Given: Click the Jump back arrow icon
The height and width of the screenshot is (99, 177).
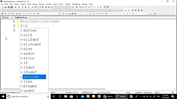Looking at the screenshot, I should click(126, 10).
